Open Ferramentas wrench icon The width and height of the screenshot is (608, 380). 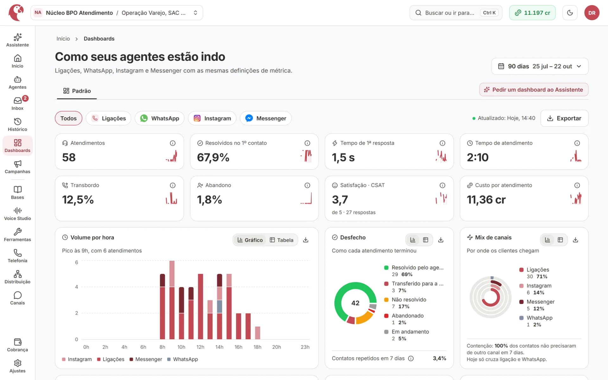coord(17,235)
